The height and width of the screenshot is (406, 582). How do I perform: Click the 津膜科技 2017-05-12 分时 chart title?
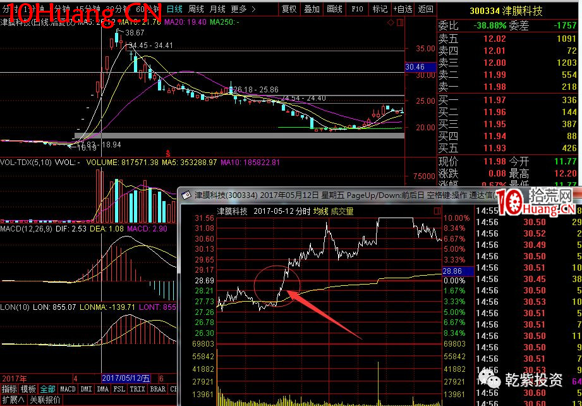coord(263,211)
